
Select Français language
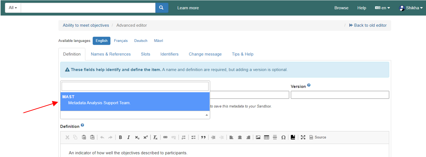pyautogui.click(x=121, y=41)
